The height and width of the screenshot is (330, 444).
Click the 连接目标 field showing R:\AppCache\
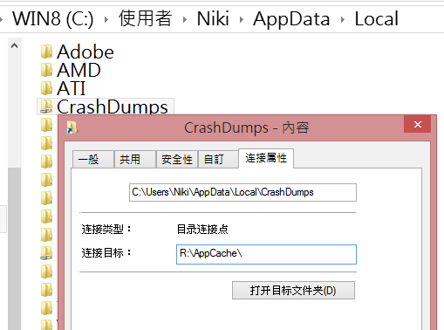click(266, 254)
